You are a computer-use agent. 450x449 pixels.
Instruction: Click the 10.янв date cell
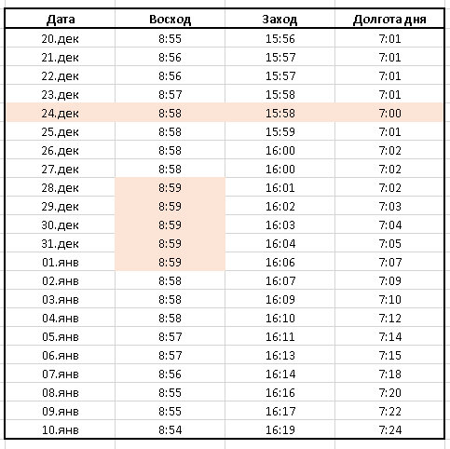[60, 429]
